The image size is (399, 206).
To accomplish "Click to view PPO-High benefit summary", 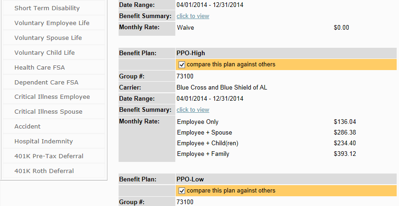I will tap(193, 110).
